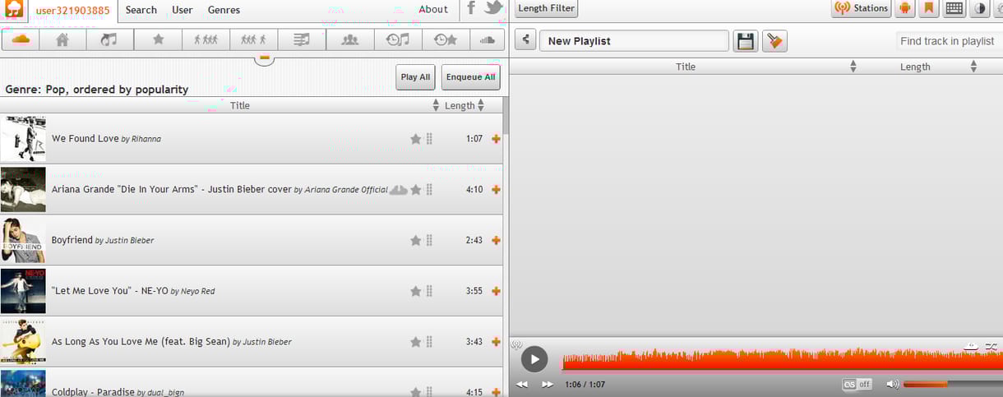Add Boyfriend to playlist with plus

click(496, 241)
